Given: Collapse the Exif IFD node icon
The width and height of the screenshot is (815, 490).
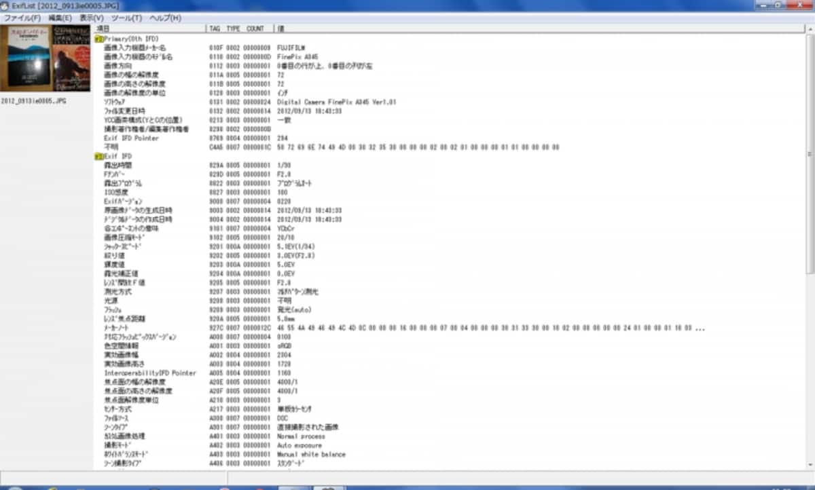Looking at the screenshot, I should 99,156.
